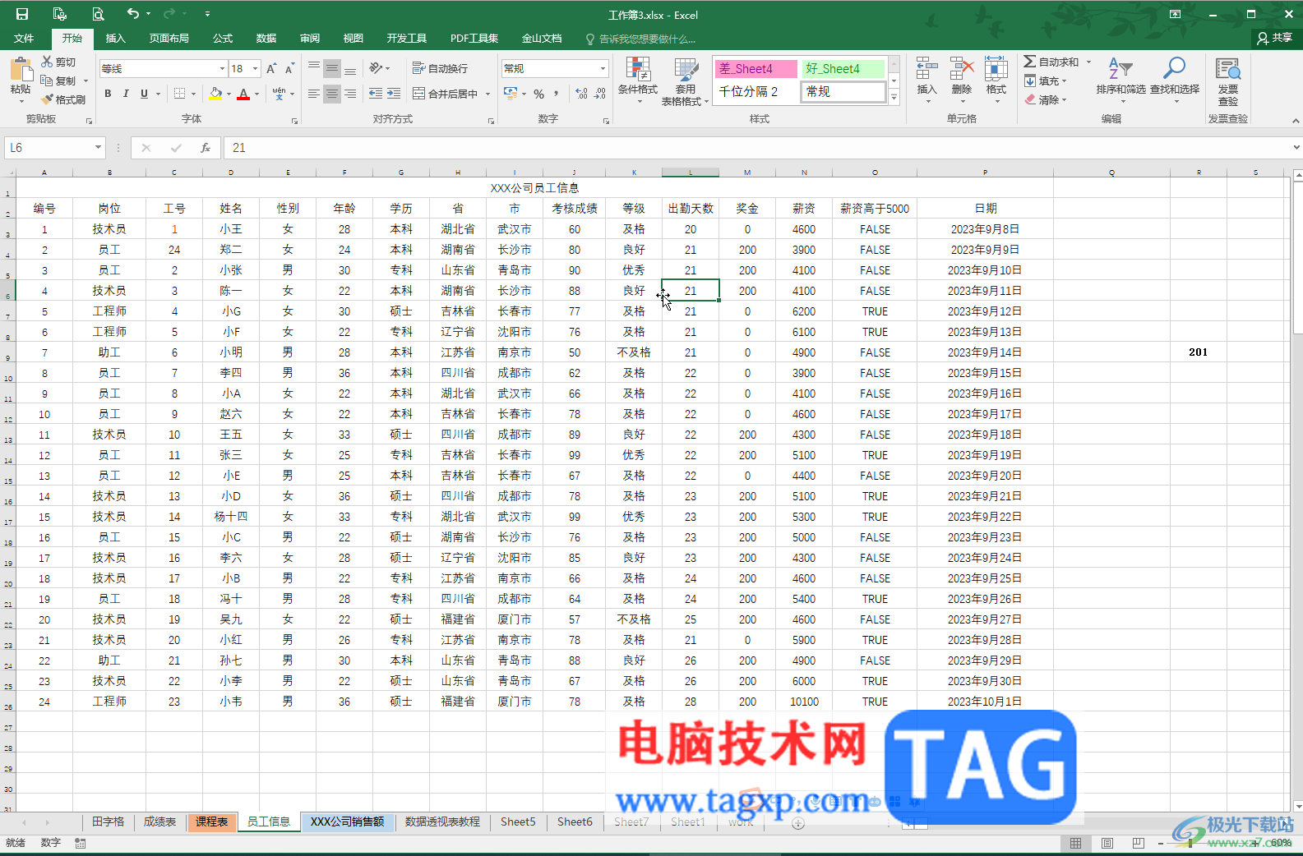
Task: Click the 填充 (Fill) button
Action: click(1045, 81)
